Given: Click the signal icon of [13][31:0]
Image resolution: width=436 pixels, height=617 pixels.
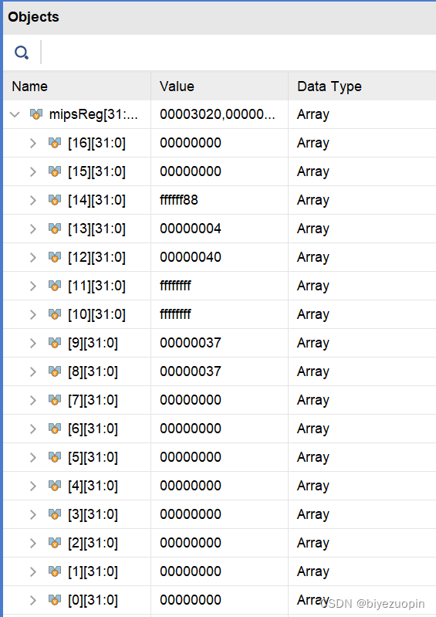Looking at the screenshot, I should point(55,229).
